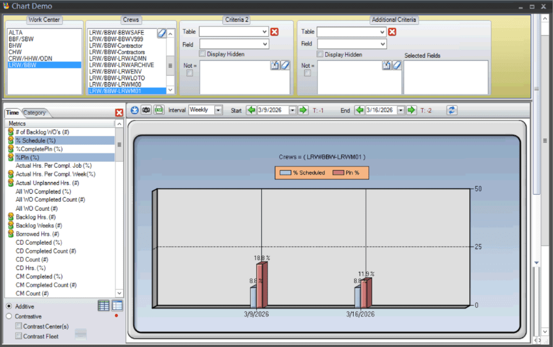Select CRW/HHW/ODN in Work Center list

click(x=30, y=58)
